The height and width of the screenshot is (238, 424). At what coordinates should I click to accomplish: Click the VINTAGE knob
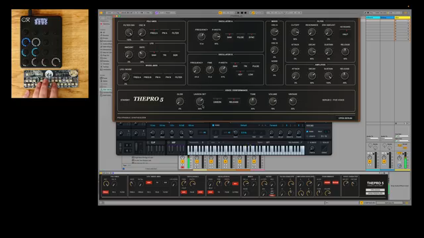pos(293,101)
